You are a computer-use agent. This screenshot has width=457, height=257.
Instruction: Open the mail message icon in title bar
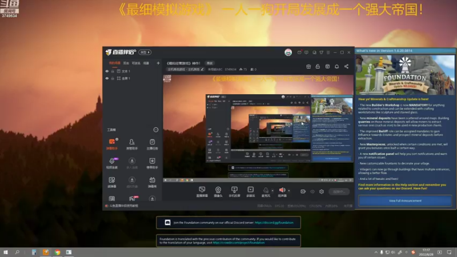tap(299, 53)
